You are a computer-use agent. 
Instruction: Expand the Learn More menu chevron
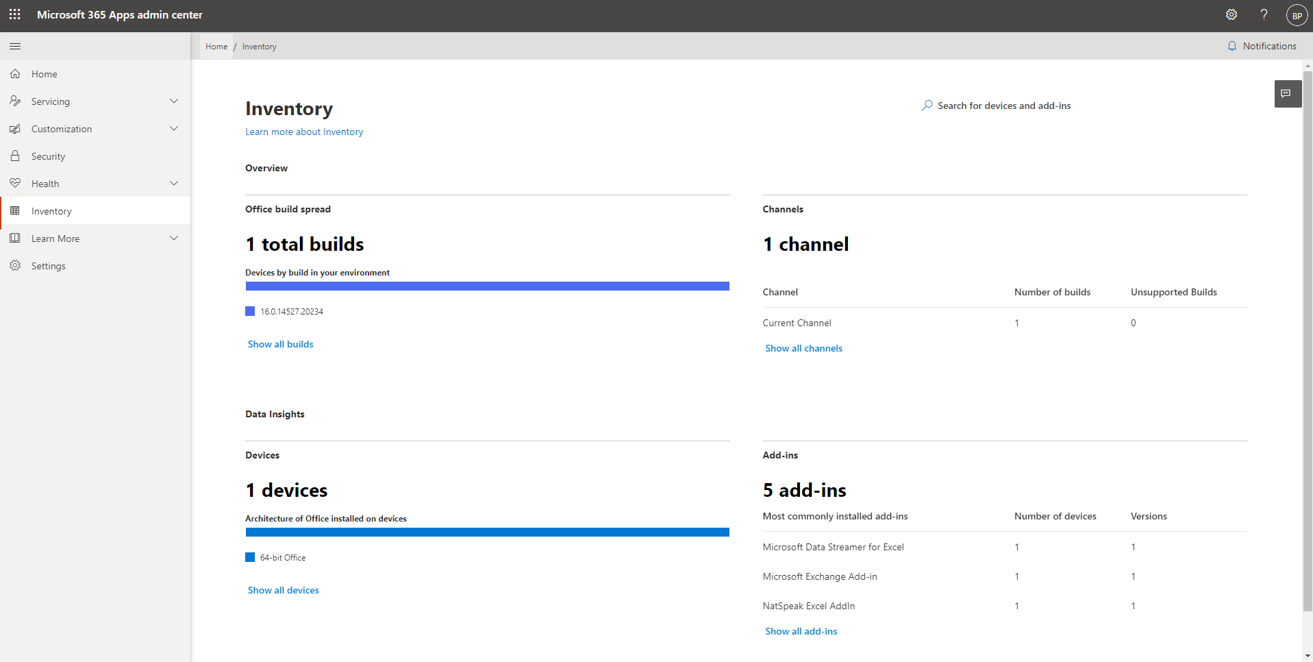tap(174, 238)
